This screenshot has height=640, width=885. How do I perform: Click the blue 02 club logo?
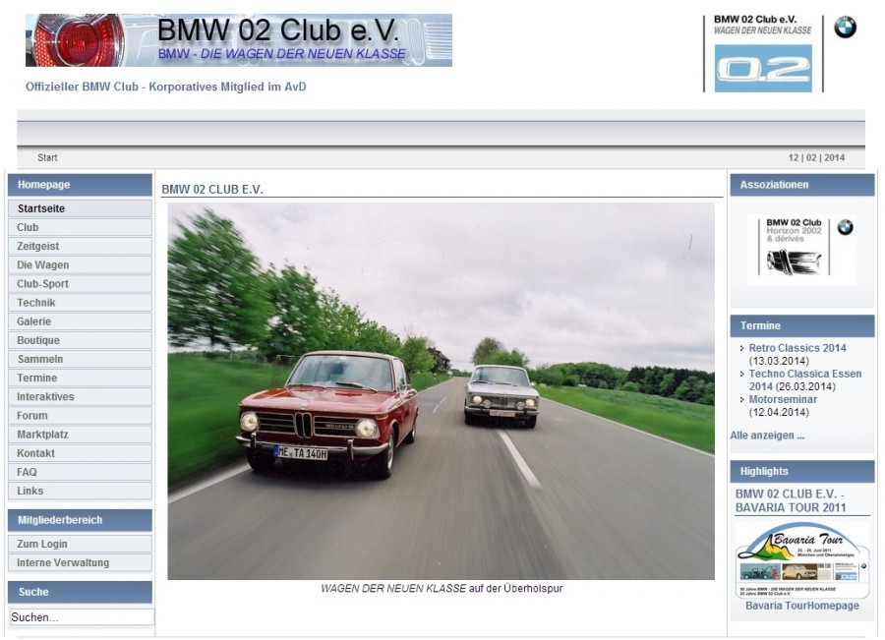763,69
